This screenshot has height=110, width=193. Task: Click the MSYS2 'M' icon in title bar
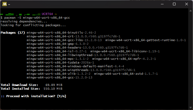click(5, 4)
